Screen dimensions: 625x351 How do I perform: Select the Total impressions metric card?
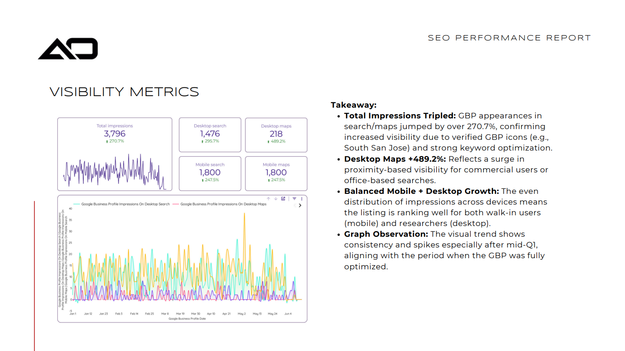click(x=115, y=154)
